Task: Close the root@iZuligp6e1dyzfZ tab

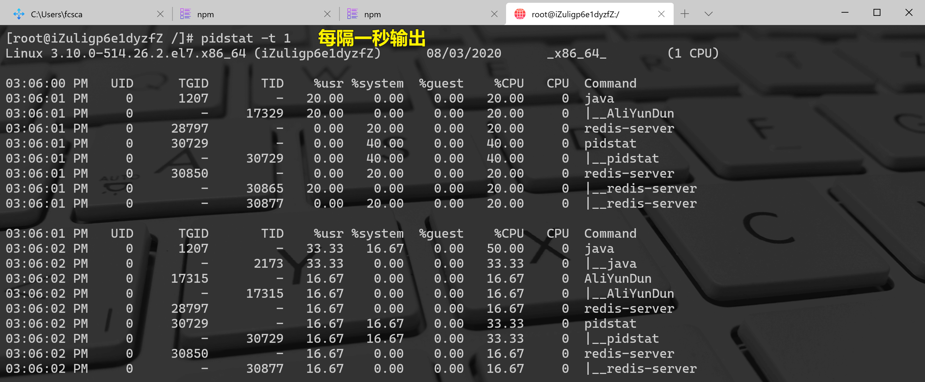Action: point(661,14)
